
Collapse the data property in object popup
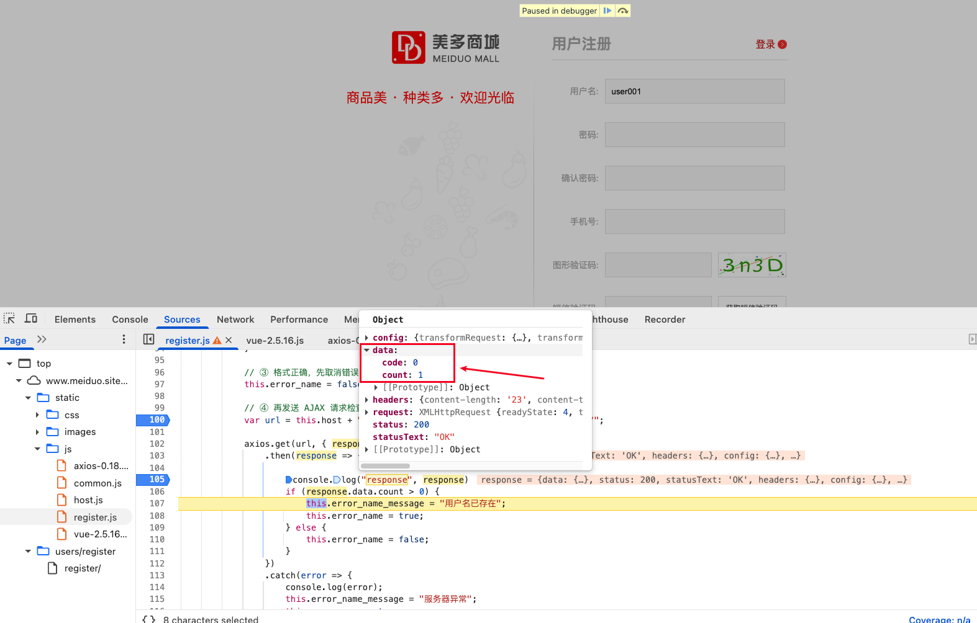tap(367, 350)
